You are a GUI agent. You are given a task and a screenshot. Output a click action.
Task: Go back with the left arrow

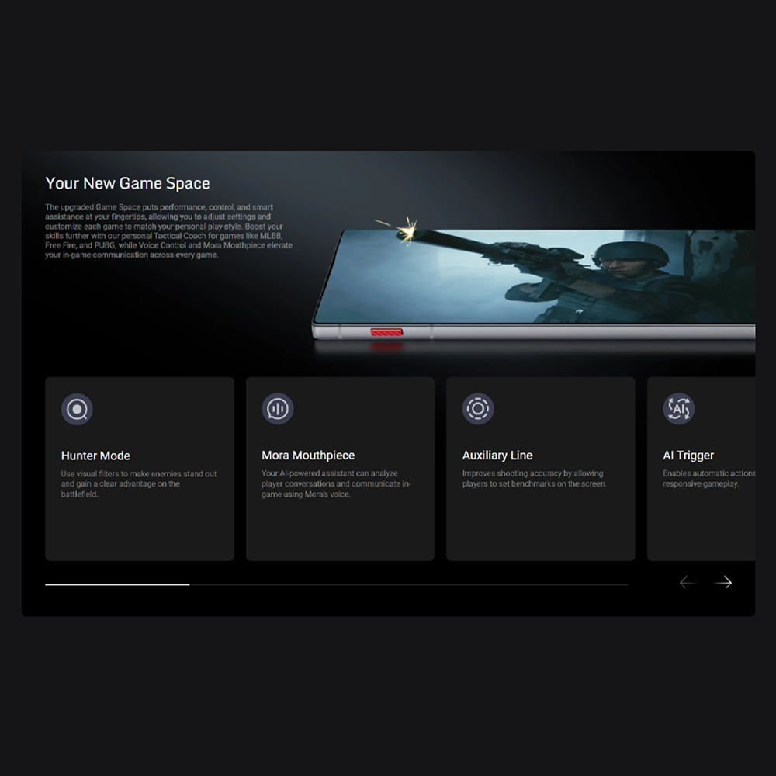tap(688, 582)
